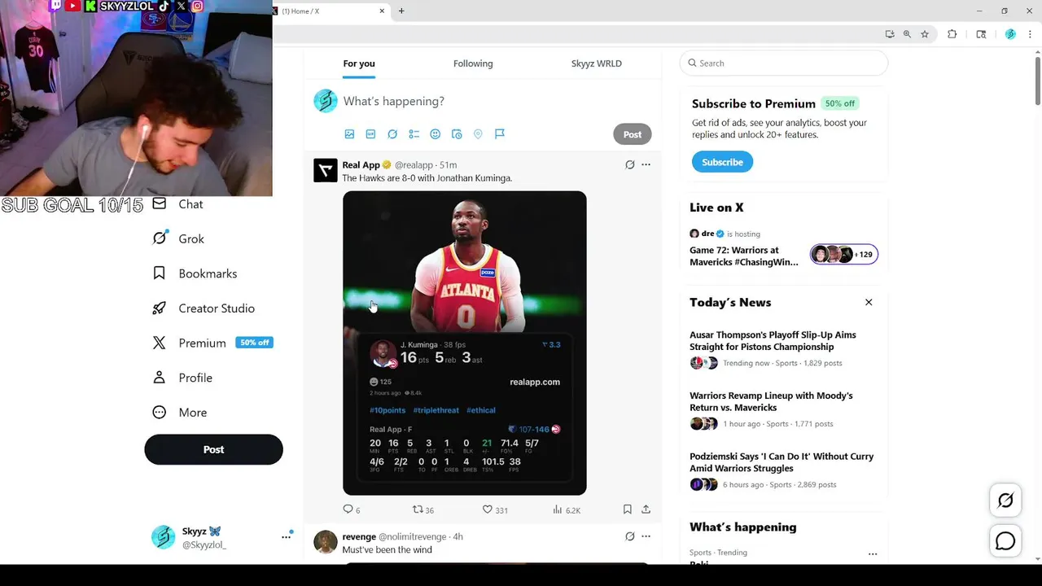The width and height of the screenshot is (1042, 586).
Task: Open a new browser tab
Action: (x=401, y=11)
